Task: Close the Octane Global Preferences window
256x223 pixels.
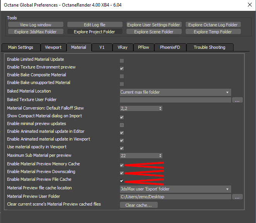Action: coord(250,5)
